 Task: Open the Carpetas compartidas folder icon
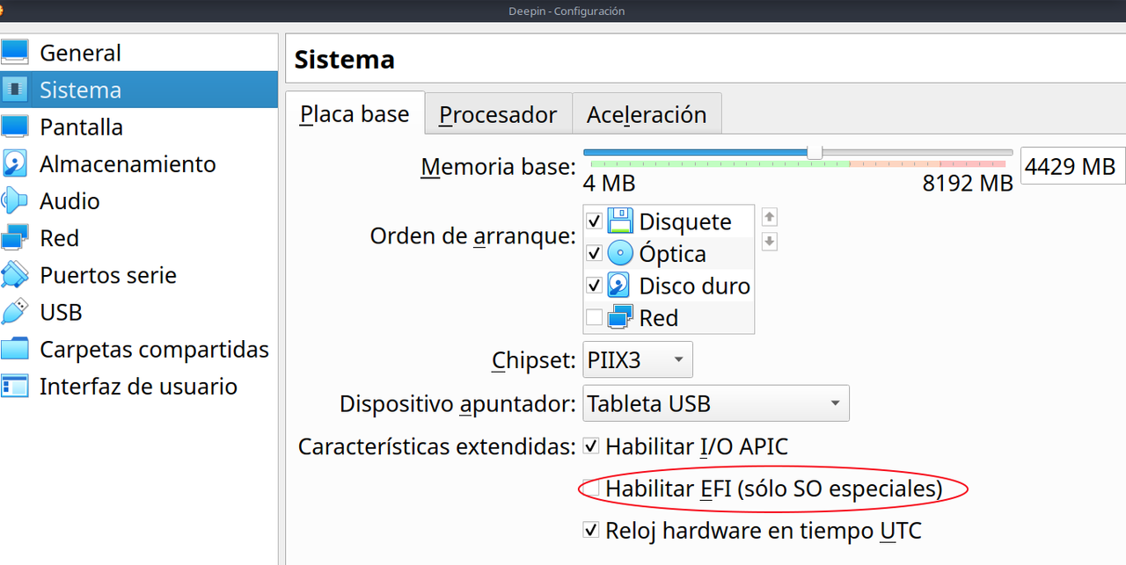(15, 349)
